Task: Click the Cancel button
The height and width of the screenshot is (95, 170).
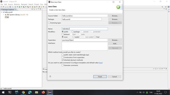Action: pyautogui.click(x=114, y=77)
